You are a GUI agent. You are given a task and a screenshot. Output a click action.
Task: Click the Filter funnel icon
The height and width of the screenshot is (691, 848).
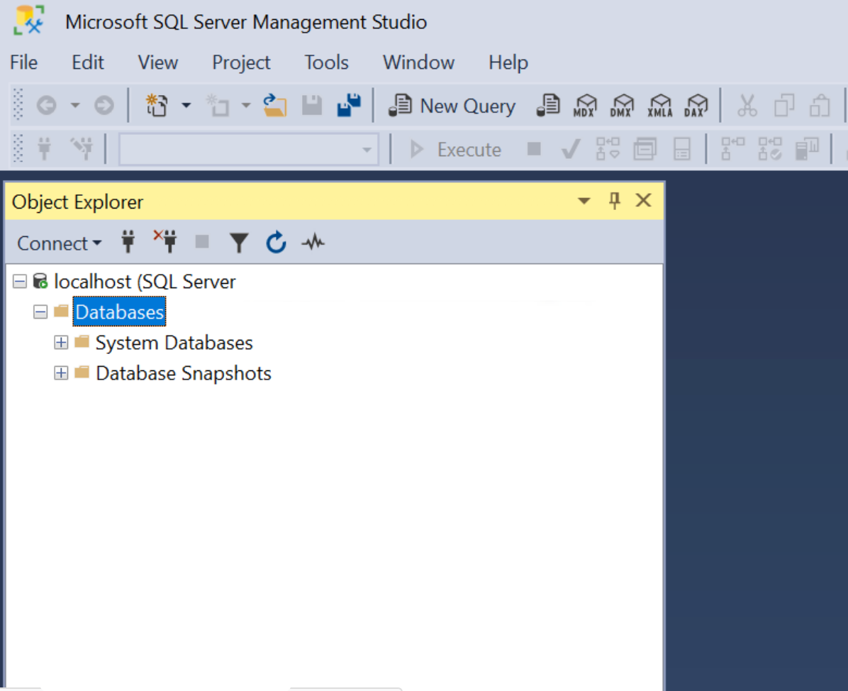pos(238,243)
